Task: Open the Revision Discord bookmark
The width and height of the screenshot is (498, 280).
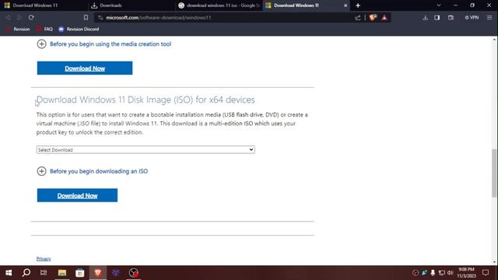Action: [x=79, y=30]
